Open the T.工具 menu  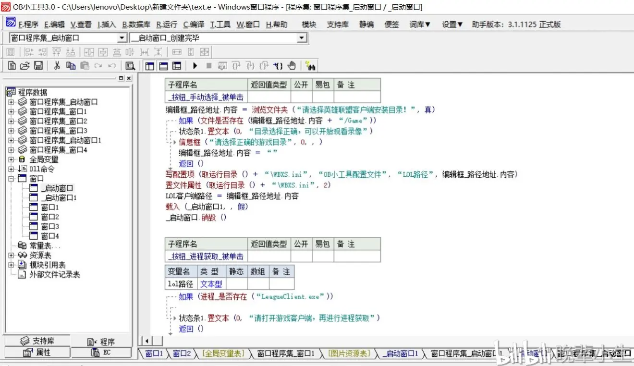click(220, 24)
